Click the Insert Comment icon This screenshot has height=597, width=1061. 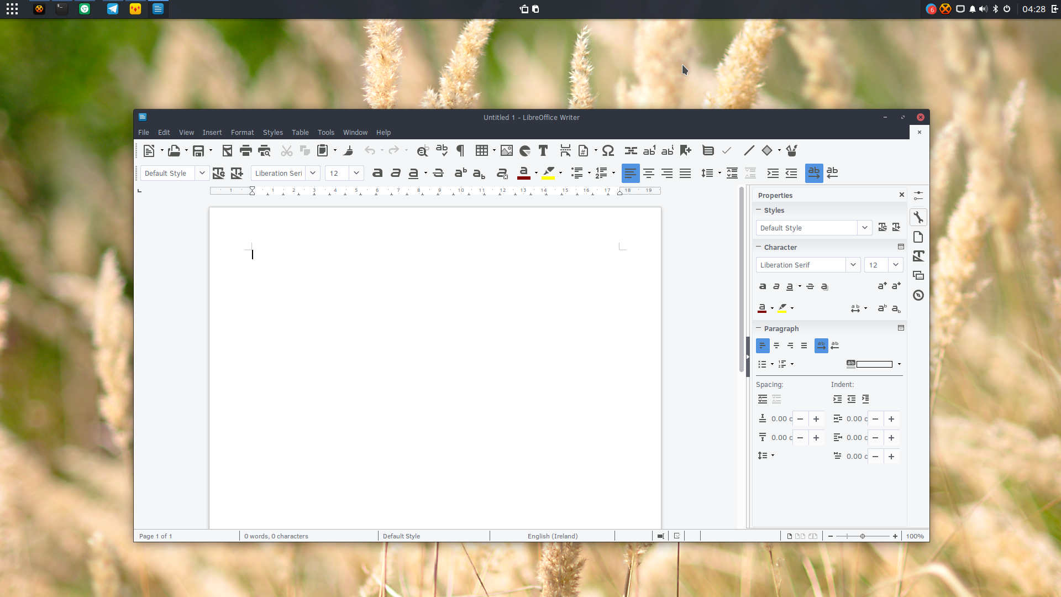tap(708, 150)
